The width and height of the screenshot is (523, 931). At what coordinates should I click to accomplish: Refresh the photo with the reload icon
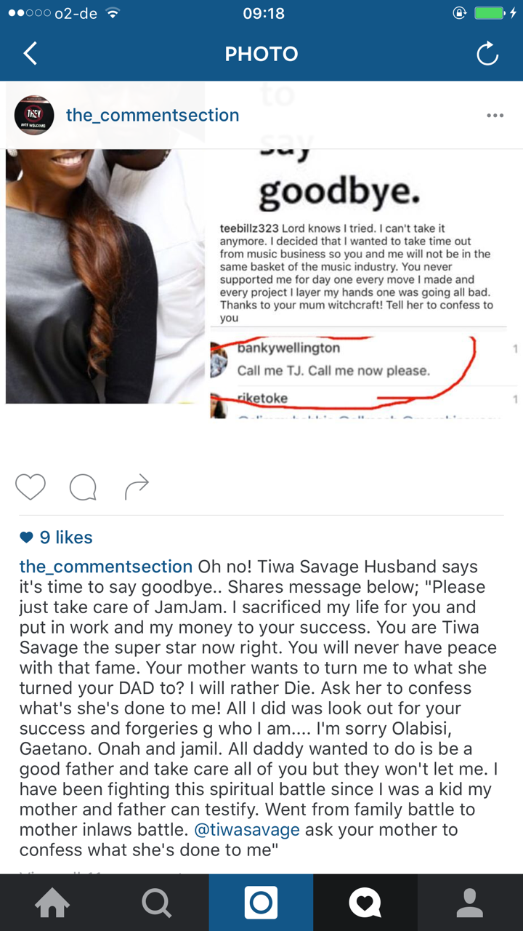487,54
